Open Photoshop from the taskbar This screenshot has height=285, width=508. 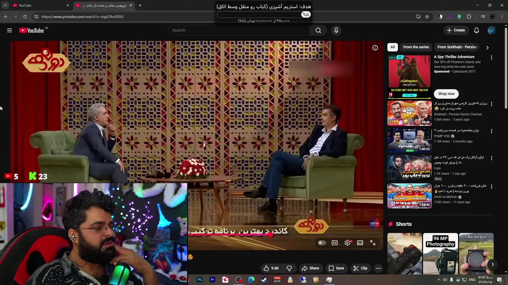[x=200, y=280]
